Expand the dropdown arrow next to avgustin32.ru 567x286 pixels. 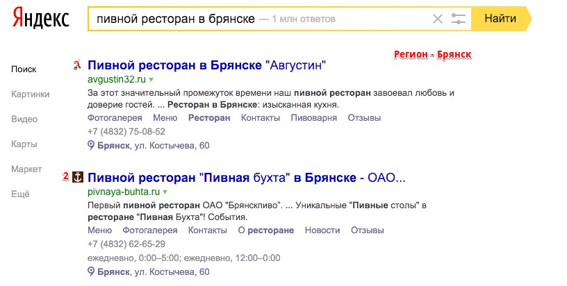point(151,79)
